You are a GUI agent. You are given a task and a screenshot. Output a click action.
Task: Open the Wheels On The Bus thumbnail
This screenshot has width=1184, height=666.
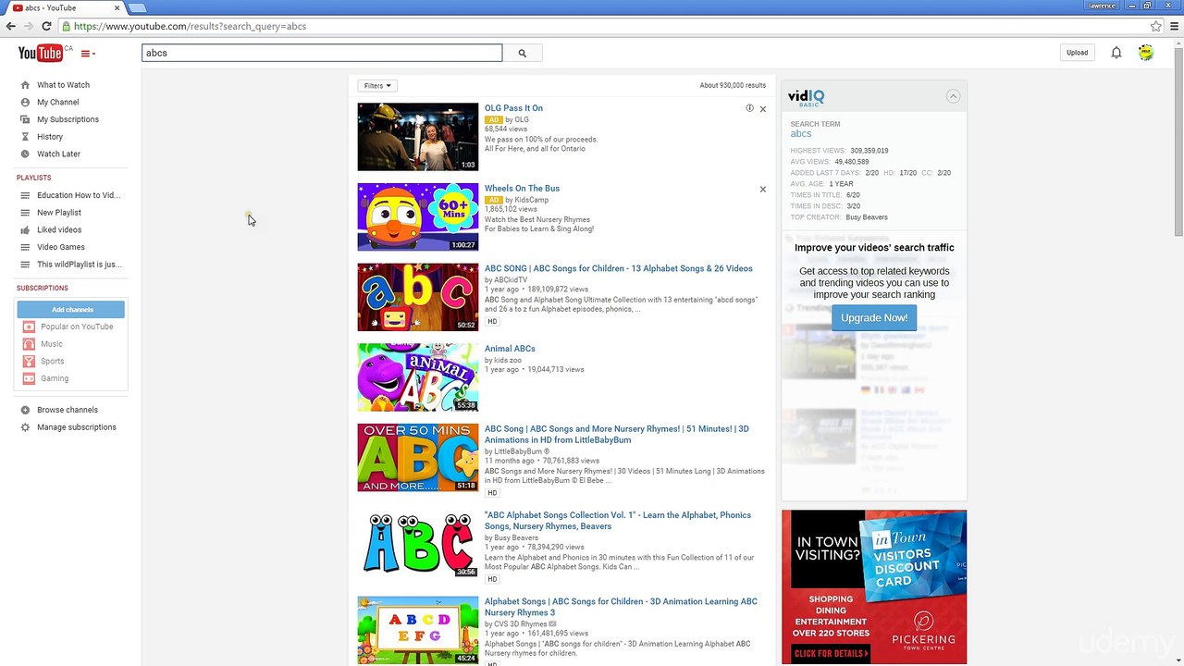[418, 216]
